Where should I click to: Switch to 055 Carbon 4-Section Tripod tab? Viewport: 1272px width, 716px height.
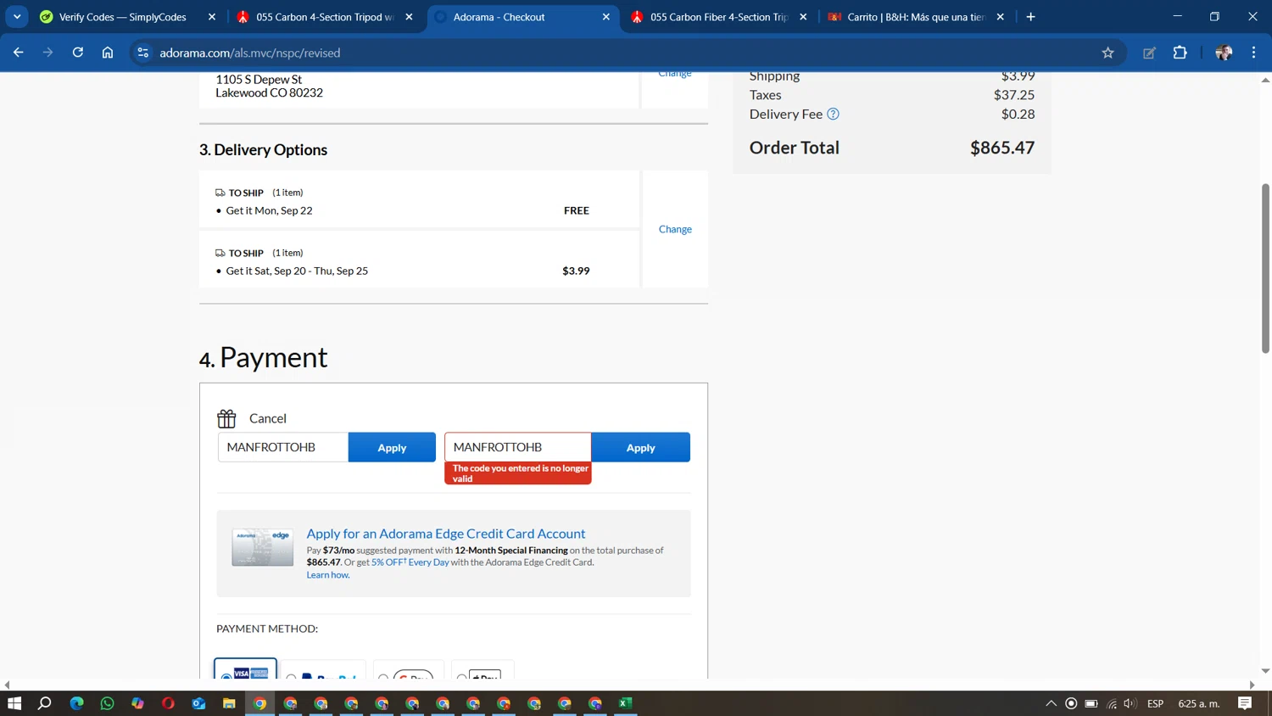[x=325, y=17]
